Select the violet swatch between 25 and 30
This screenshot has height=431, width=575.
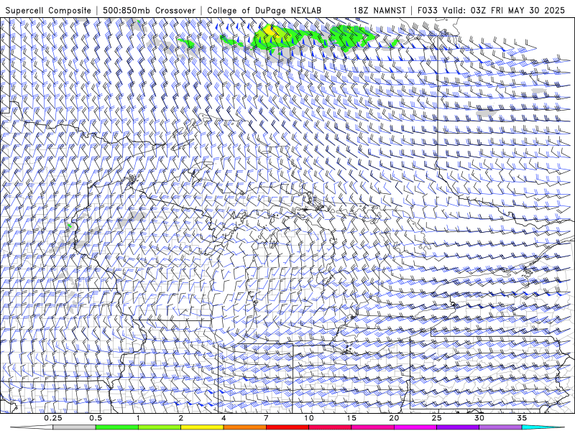pos(458,427)
